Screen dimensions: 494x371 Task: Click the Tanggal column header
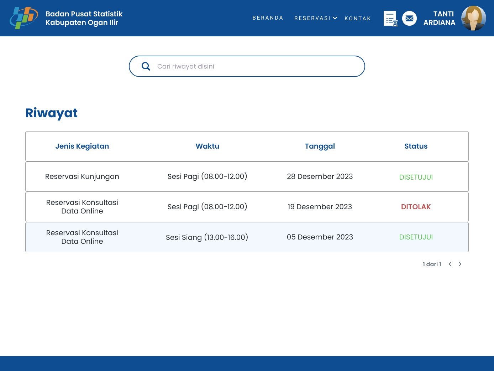coord(320,146)
